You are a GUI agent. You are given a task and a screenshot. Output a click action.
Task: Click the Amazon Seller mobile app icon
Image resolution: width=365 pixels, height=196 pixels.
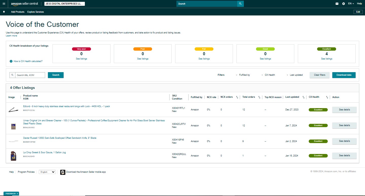[x=63, y=172]
